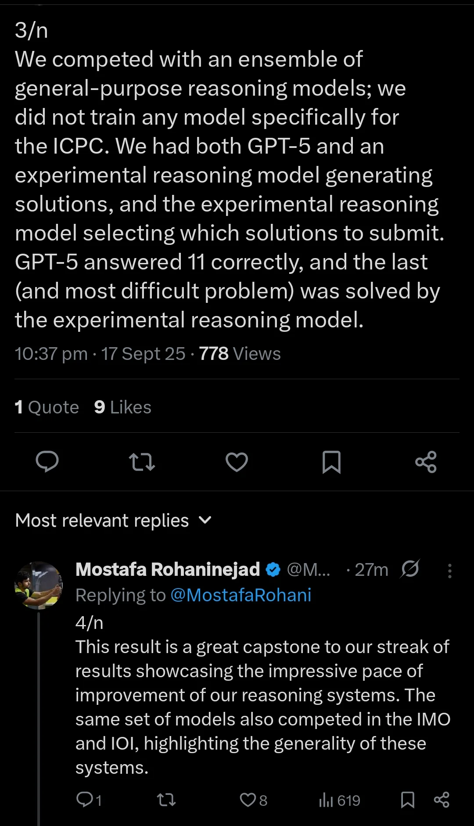Reply to the 3/n main tweet
Screen dimensions: 474x826
point(47,462)
